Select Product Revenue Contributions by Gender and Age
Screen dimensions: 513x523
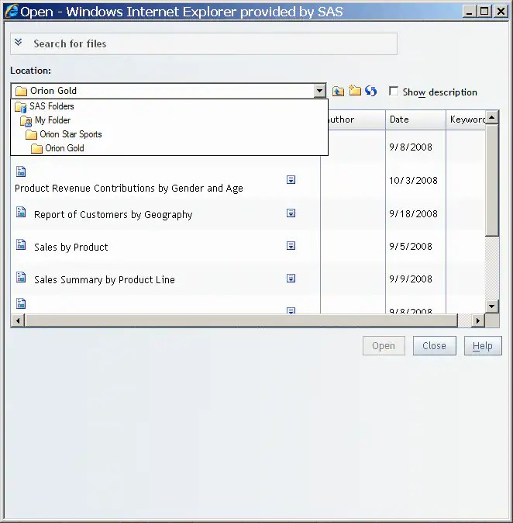point(129,189)
